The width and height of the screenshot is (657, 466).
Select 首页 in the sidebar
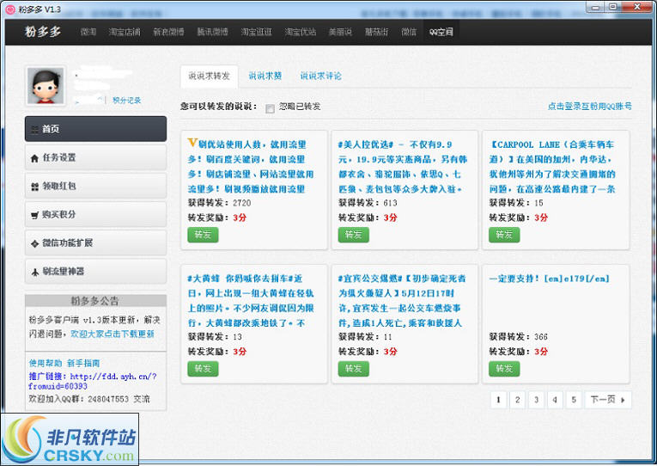tap(95, 129)
